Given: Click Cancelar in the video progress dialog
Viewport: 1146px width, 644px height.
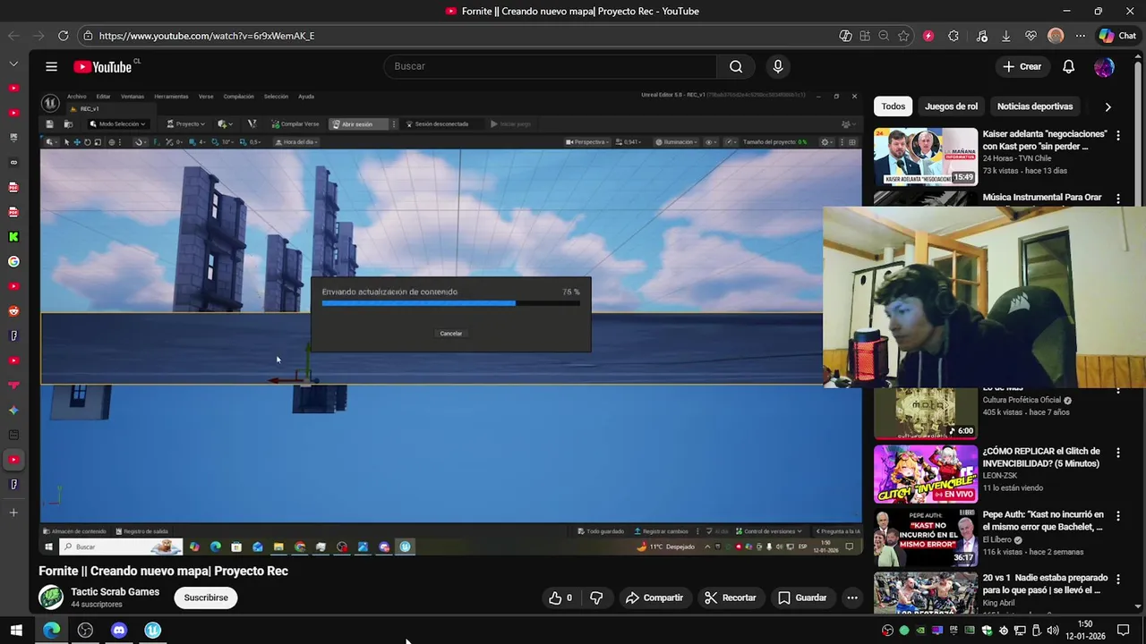Looking at the screenshot, I should pyautogui.click(x=451, y=334).
